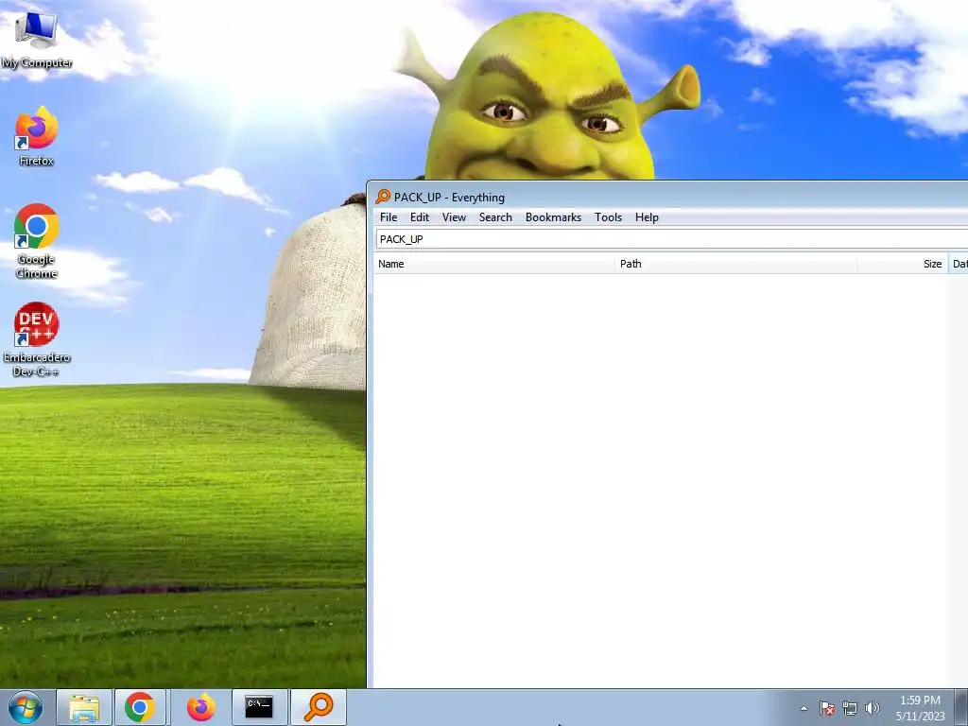Open Action Center flag icon
Viewport: 968px width, 726px height.
(x=827, y=708)
